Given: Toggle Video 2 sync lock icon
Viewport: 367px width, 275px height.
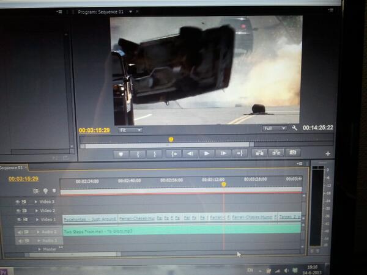Looking at the screenshot, I should coord(24,211).
